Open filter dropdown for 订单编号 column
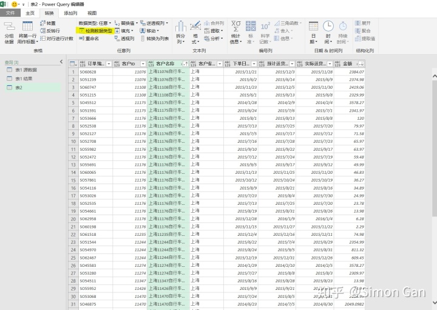 (x=109, y=64)
